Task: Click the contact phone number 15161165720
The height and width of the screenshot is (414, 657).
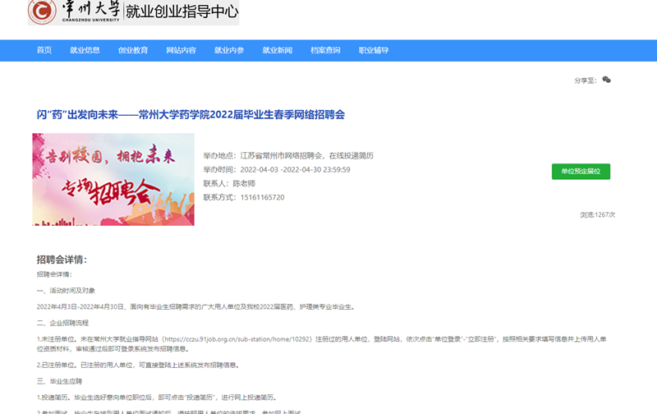Action: 259,198
